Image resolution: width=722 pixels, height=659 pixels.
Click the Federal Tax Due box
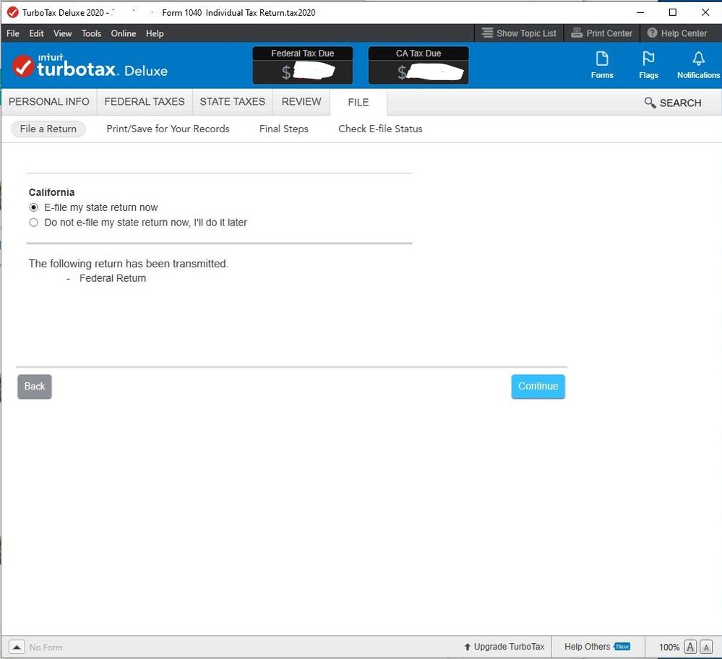point(303,65)
